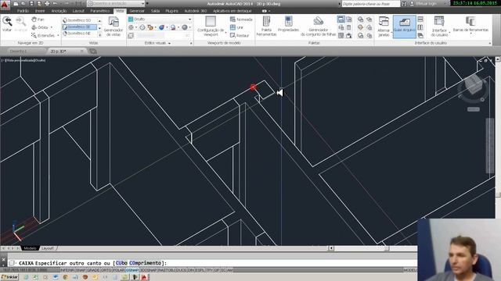Screen dimensions: 501x281
Task: Toggle DUCS in status bar
Action: (181, 270)
